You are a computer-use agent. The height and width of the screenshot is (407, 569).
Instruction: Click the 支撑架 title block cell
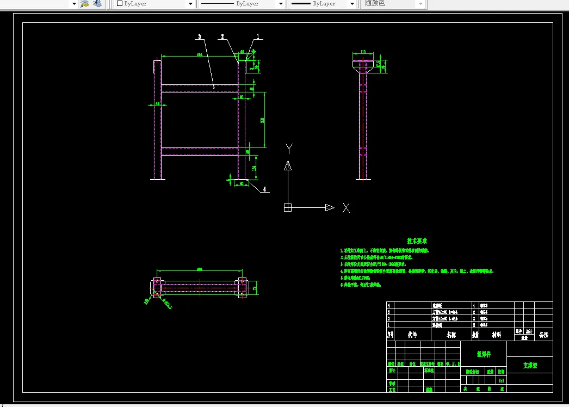pos(530,366)
